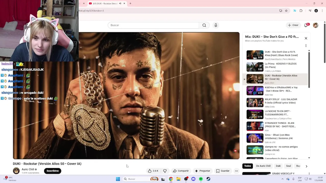Play La Prima - KOSOVO Y BUZIOS thumbnail
Image resolution: width=326 pixels, height=183 pixels.
coord(255,67)
